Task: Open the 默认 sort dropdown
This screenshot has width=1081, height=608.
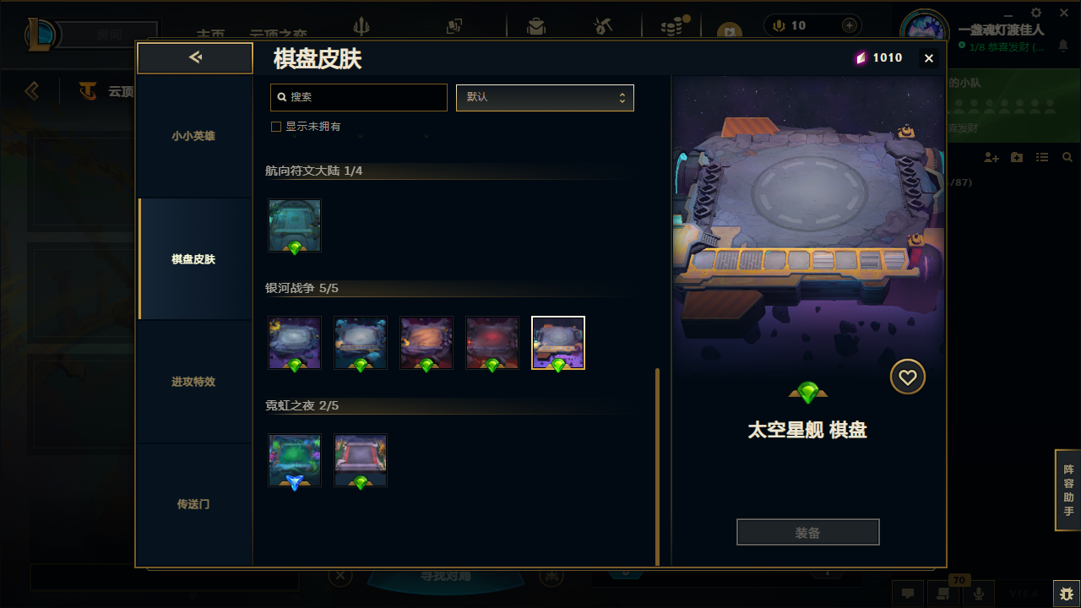Action: pyautogui.click(x=545, y=97)
